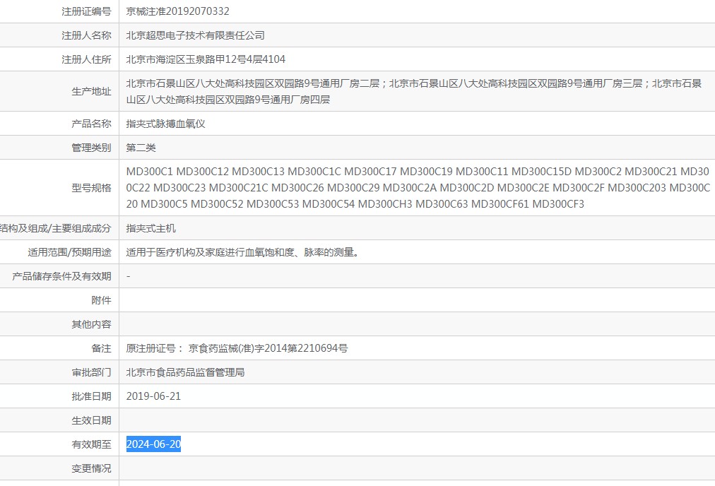Click the 注册人名称 label
The width and height of the screenshot is (715, 486).
point(86,35)
